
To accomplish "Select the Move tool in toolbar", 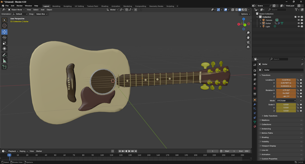I will [x=4, y=32].
